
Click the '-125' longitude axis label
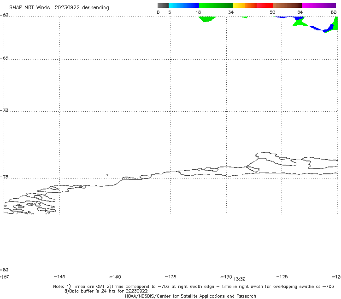click(x=282, y=276)
